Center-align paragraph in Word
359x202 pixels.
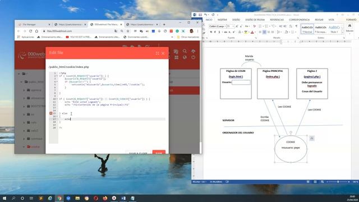264,32
